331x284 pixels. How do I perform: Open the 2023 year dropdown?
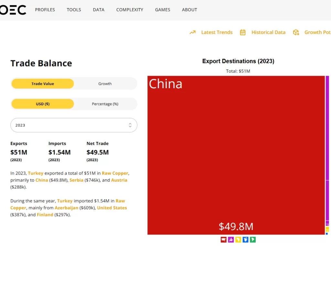(x=74, y=125)
